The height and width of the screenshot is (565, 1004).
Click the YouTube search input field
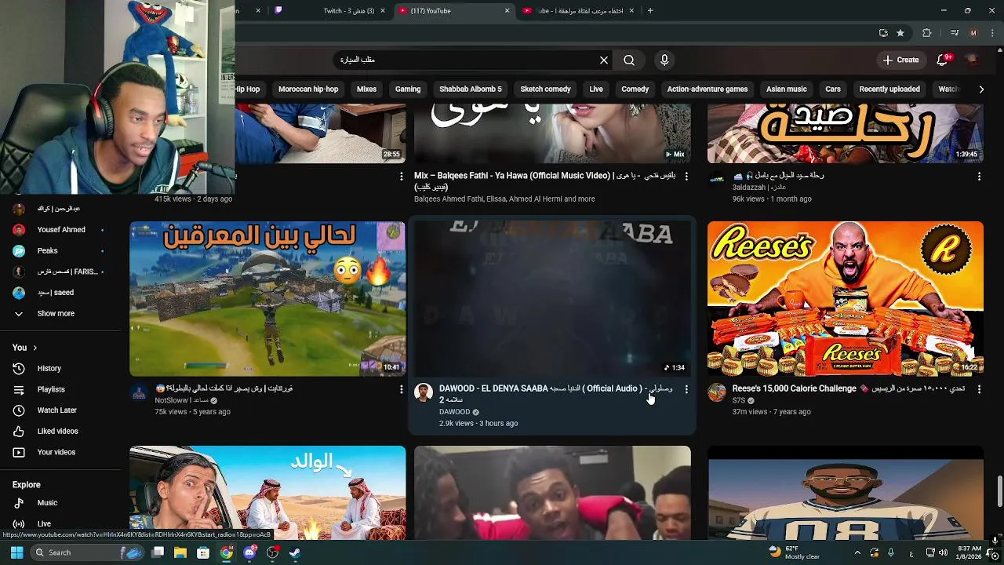467,60
